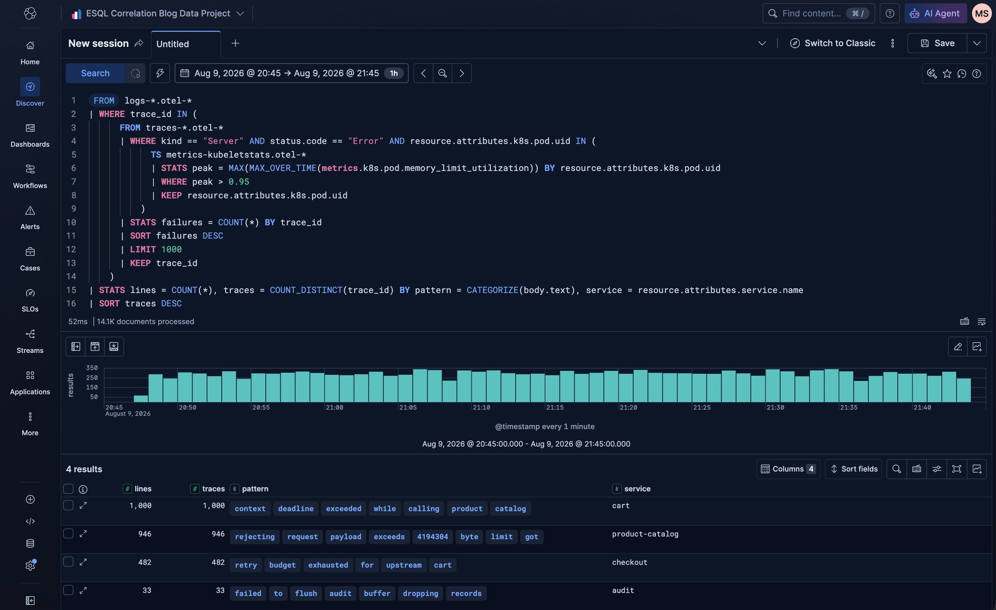The width and height of the screenshot is (996, 610).
Task: Toggle keyboard shortcuts icon below query editor
Action: [x=965, y=321]
